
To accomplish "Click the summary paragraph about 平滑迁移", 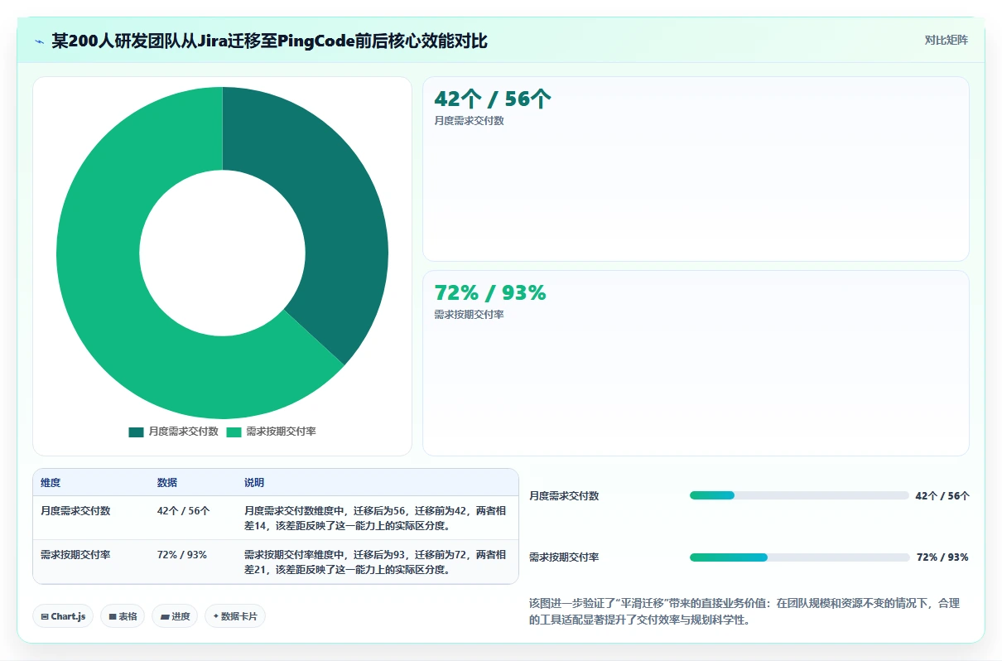I will (x=744, y=611).
